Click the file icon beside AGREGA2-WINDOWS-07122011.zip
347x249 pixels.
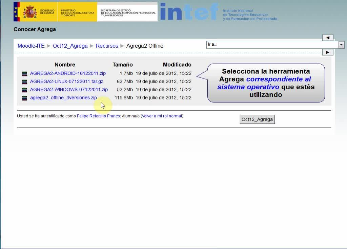pyautogui.click(x=24, y=90)
